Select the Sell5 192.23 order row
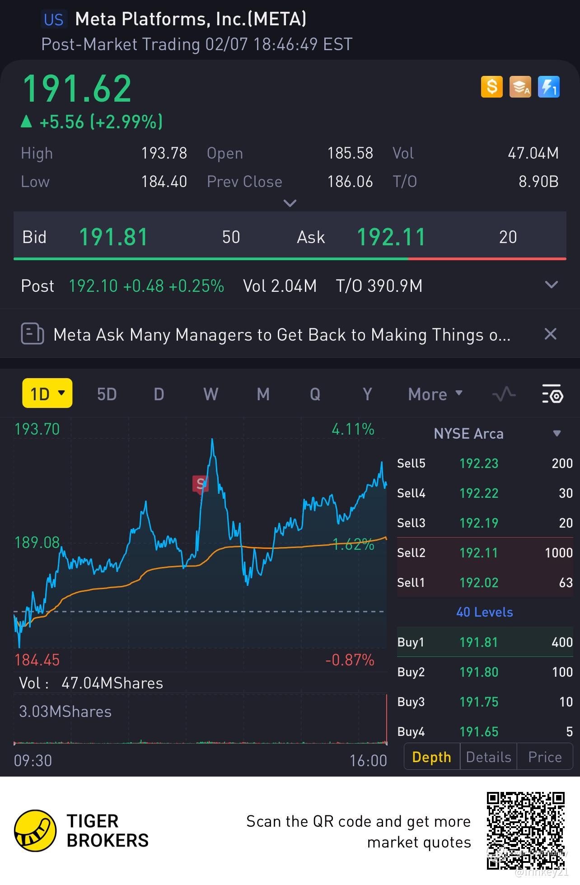 tap(485, 463)
